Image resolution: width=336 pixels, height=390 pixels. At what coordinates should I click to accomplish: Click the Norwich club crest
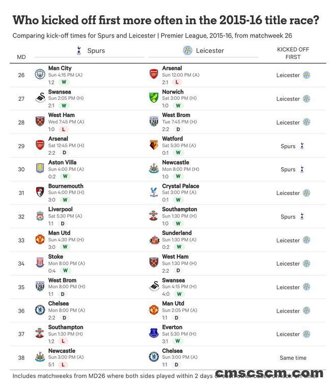point(154,98)
